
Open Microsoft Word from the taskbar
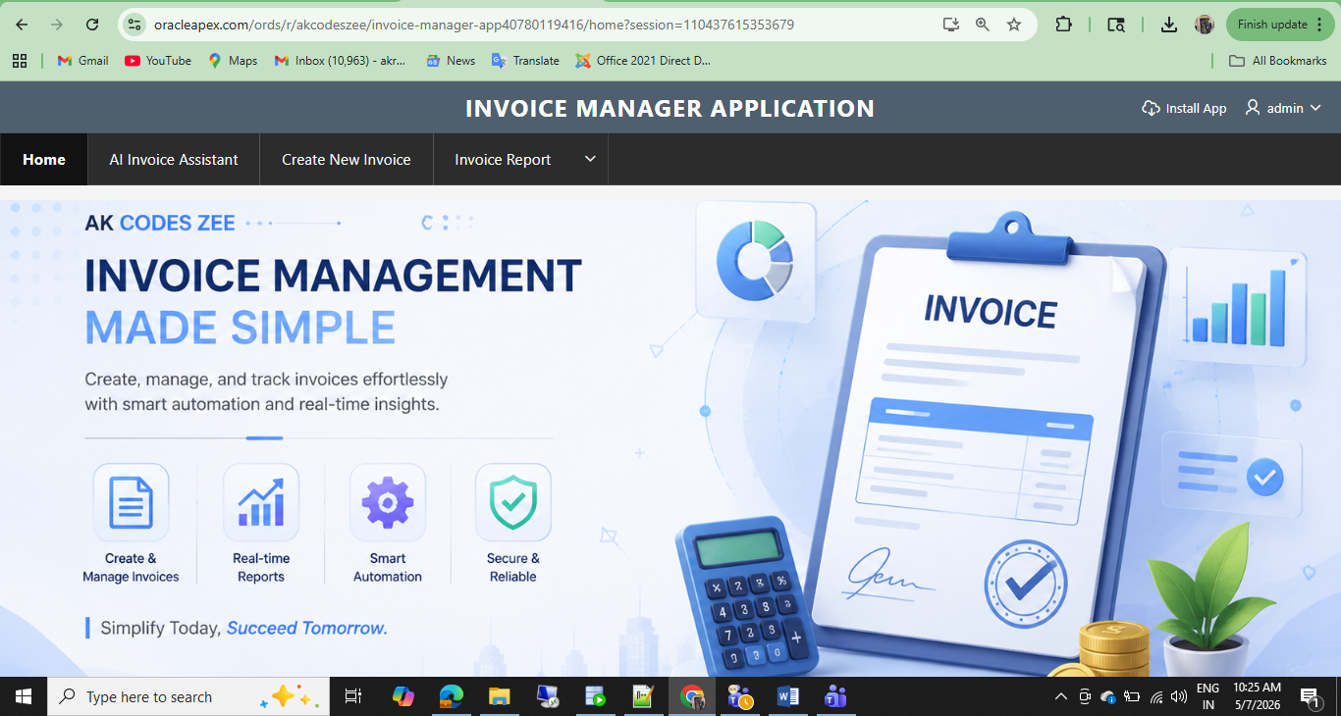[787, 696]
